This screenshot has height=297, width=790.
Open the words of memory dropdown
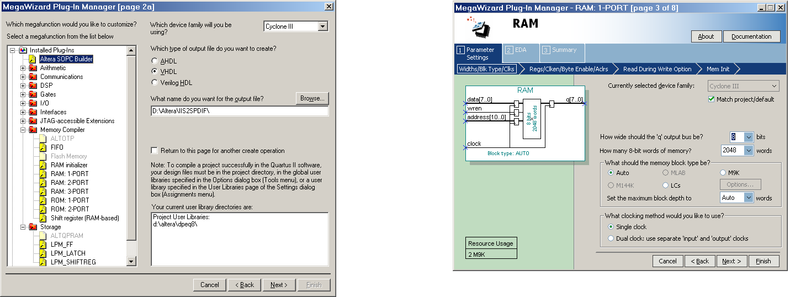[x=749, y=150]
